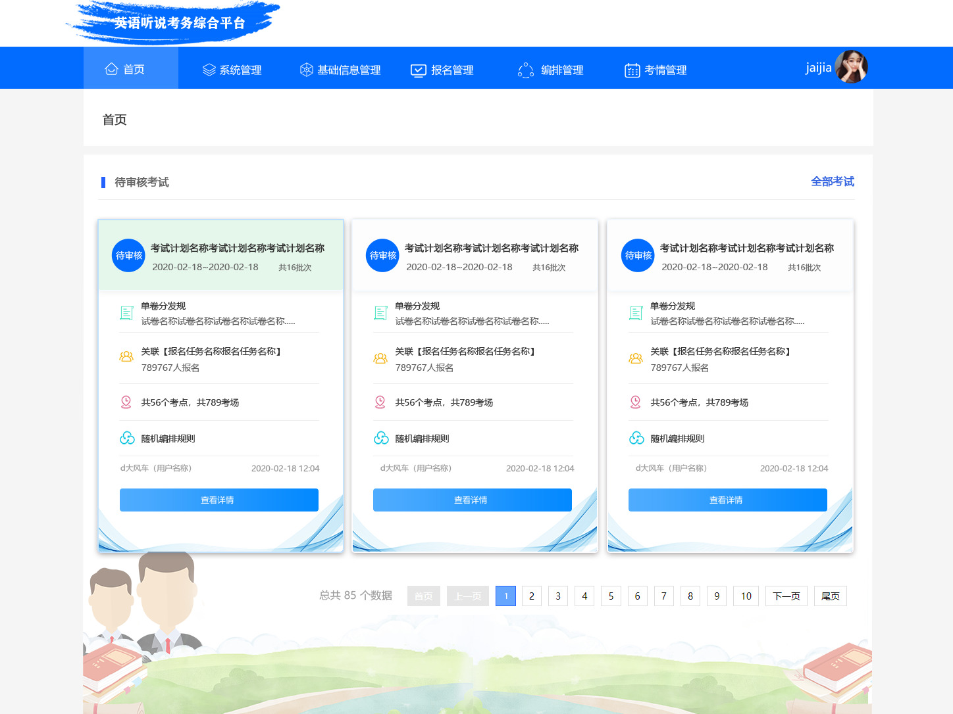Select the highlighted first exam plan card

[x=220, y=385]
